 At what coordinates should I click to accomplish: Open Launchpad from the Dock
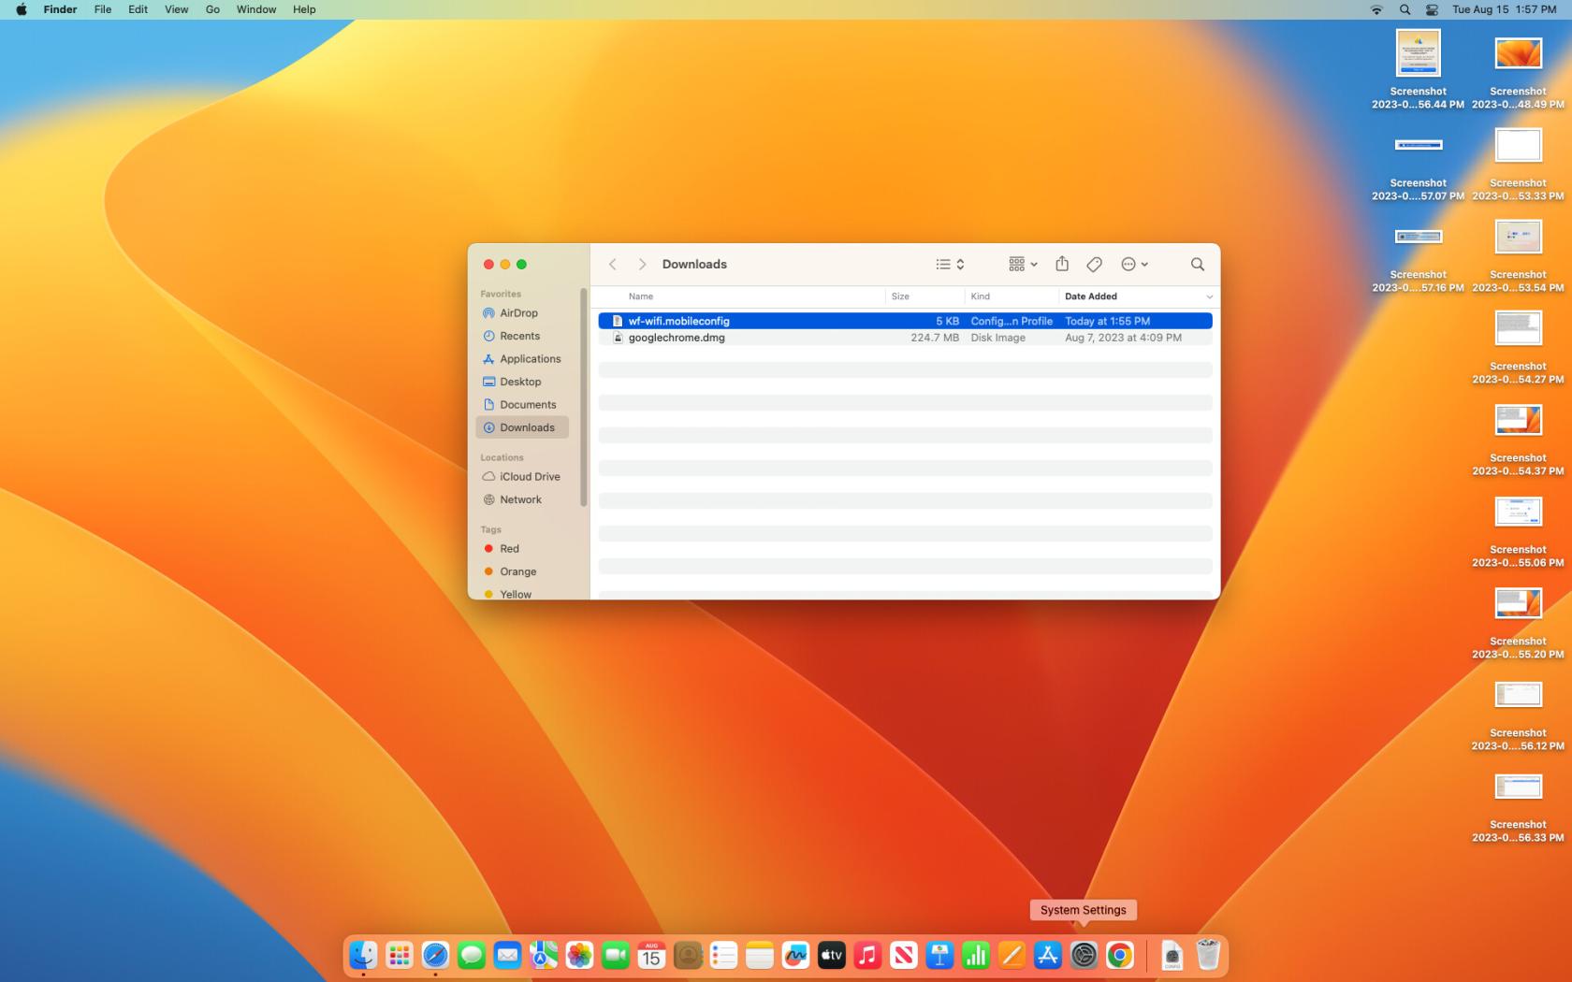point(400,955)
